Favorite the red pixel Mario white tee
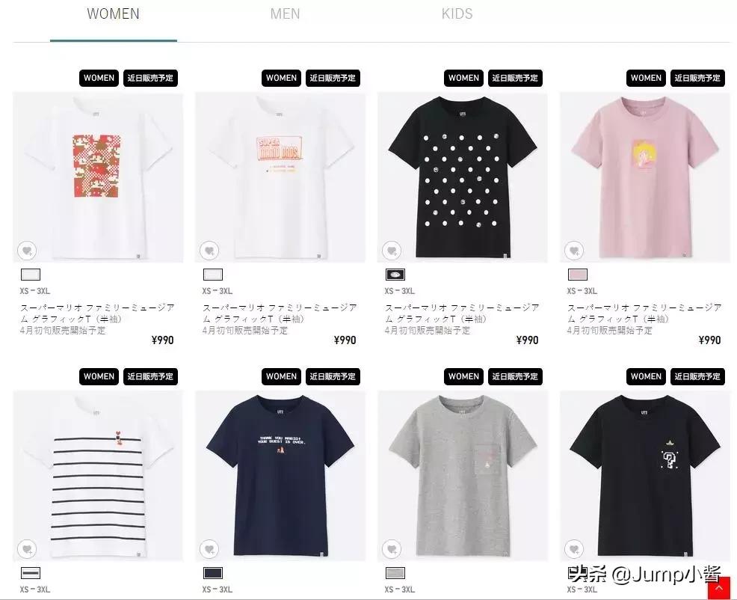 (27, 251)
